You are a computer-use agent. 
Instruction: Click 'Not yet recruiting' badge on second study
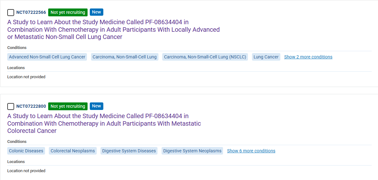pyautogui.click(x=68, y=106)
